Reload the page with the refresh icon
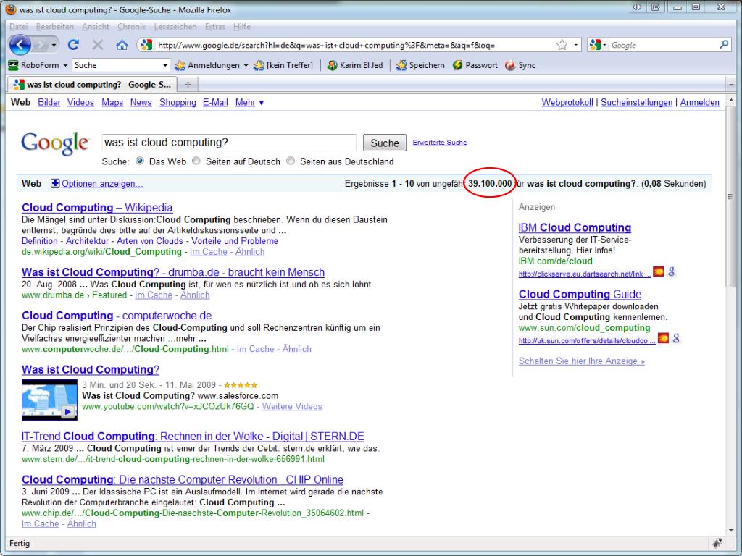742x556 pixels. [73, 45]
